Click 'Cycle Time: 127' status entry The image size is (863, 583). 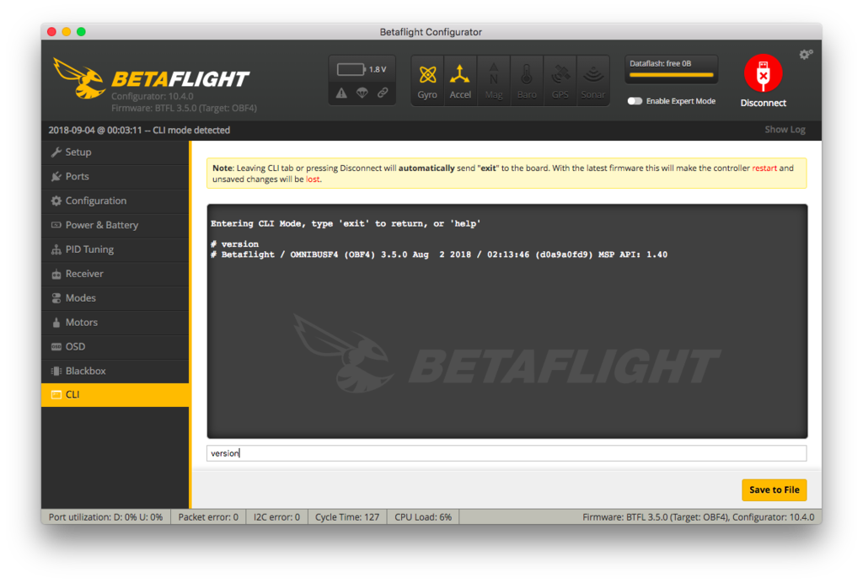347,517
